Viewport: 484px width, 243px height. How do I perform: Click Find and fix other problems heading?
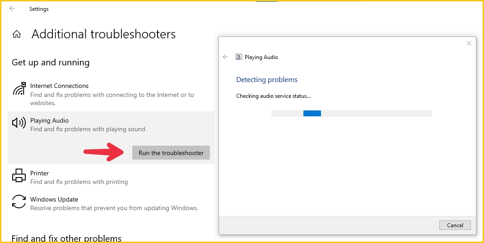click(66, 238)
